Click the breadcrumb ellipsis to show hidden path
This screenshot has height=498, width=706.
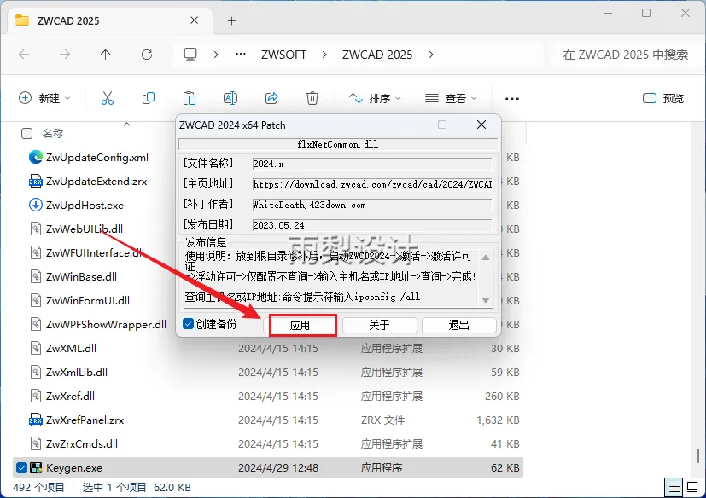tap(241, 55)
